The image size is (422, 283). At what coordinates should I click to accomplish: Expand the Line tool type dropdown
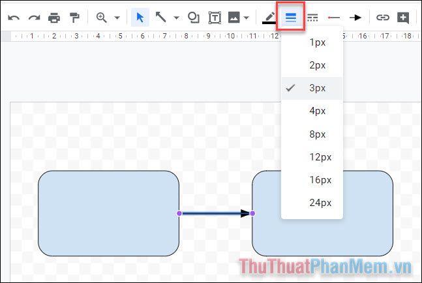[176, 18]
